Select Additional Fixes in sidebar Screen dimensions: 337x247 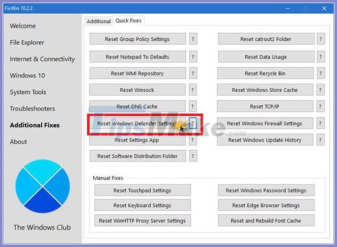pyautogui.click(x=35, y=125)
